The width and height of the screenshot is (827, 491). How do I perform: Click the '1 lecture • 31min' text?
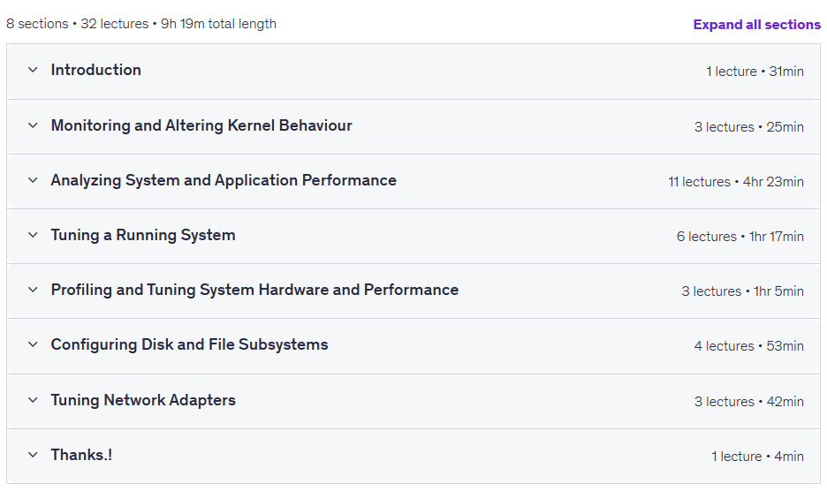755,72
